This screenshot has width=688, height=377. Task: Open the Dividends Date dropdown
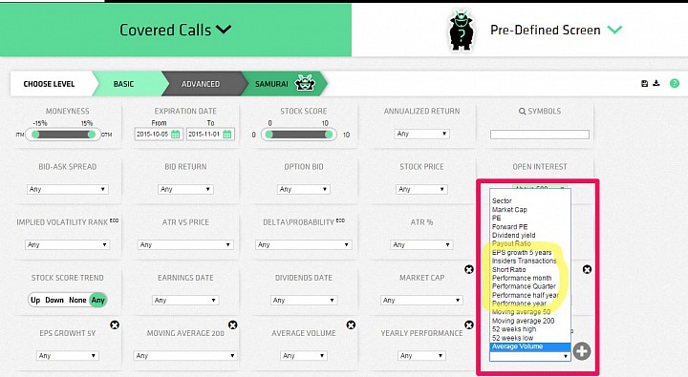[304, 301]
